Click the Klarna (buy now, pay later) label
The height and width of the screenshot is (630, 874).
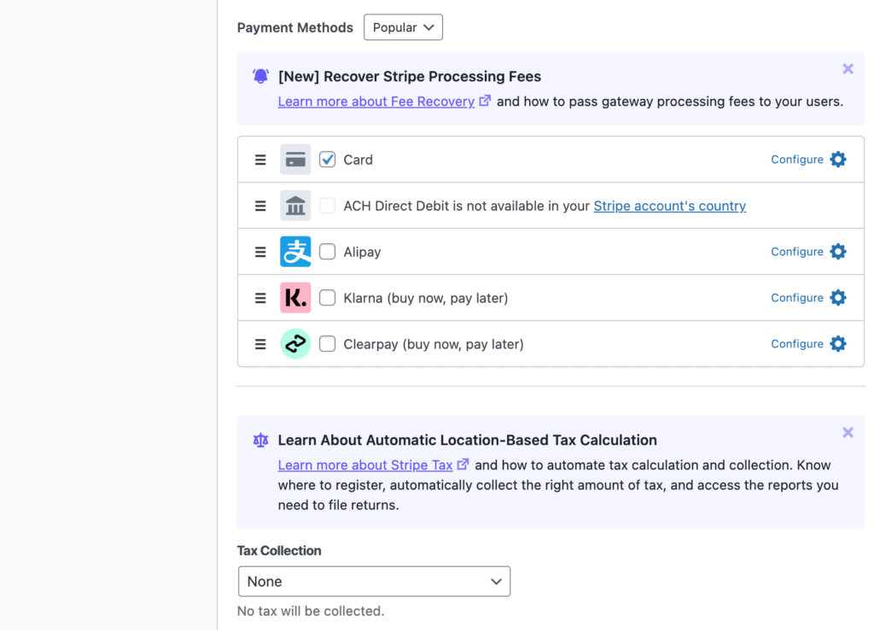426,298
